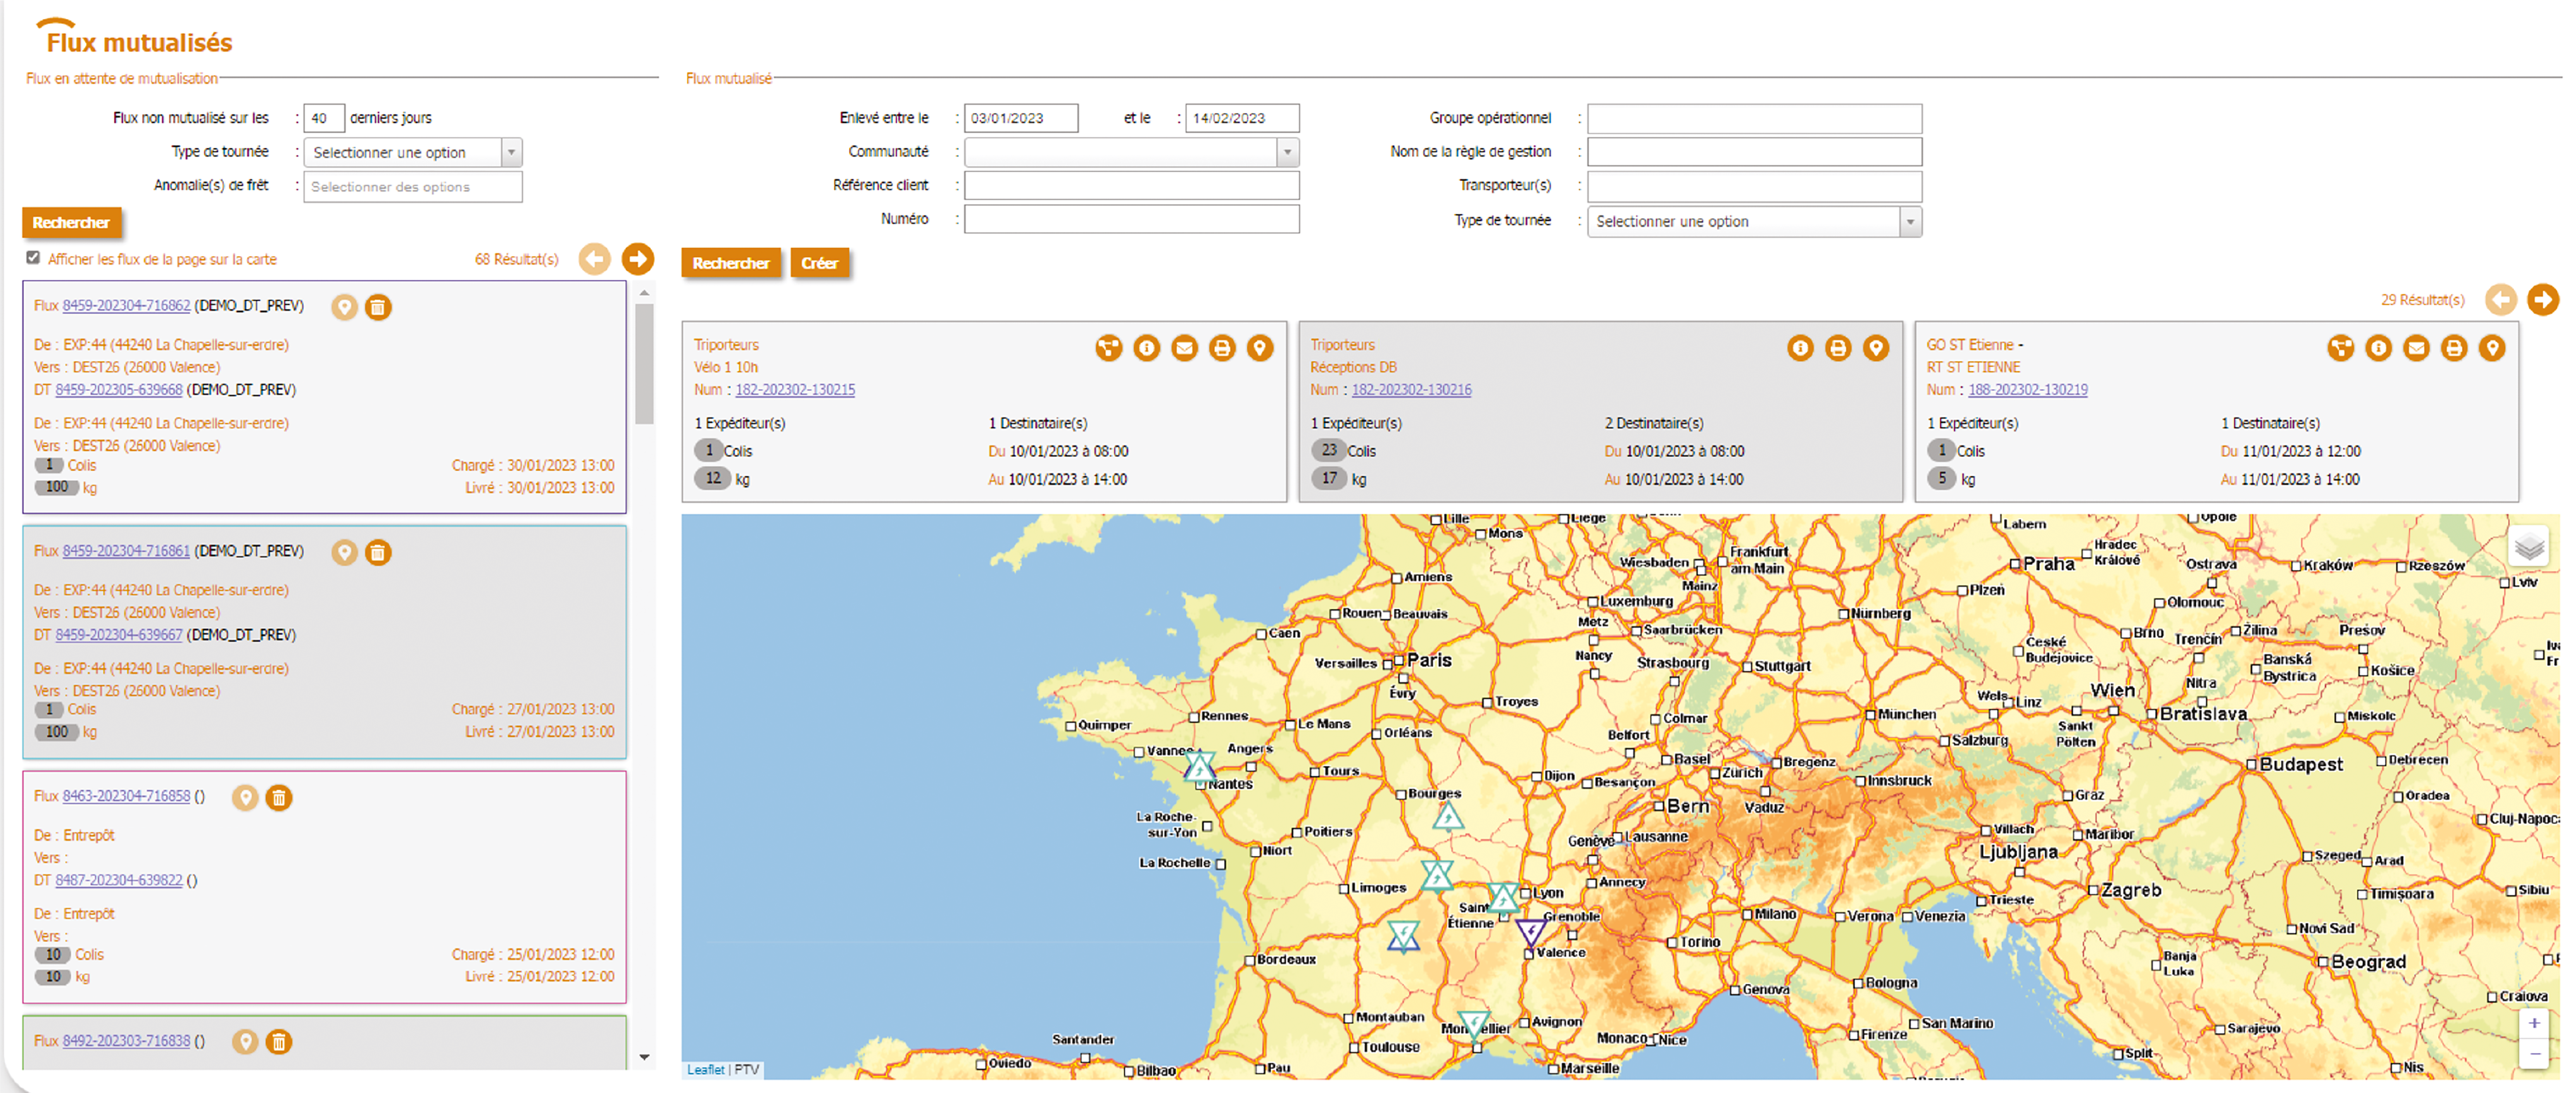The image size is (2576, 1093).
Task: Open route diagram icon on Vélo 1 10h card
Action: coord(1108,348)
